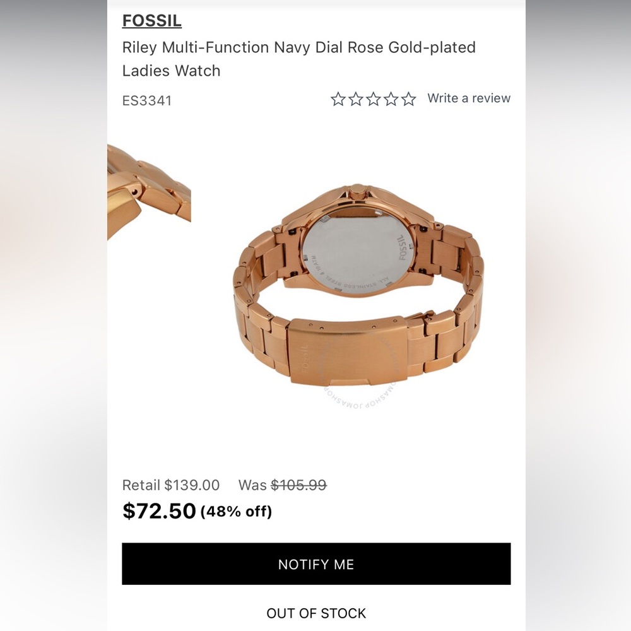Select the ES3341 model number
Viewport: 631px width, 631px height.
[148, 100]
